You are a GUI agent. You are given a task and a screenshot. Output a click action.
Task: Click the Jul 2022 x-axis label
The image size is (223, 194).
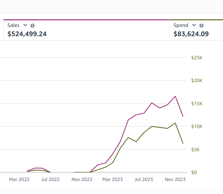(50, 179)
